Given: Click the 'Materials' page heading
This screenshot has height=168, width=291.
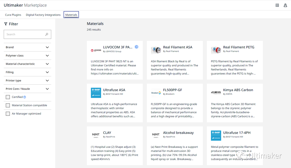Looking at the screenshot, I should click(95, 24).
